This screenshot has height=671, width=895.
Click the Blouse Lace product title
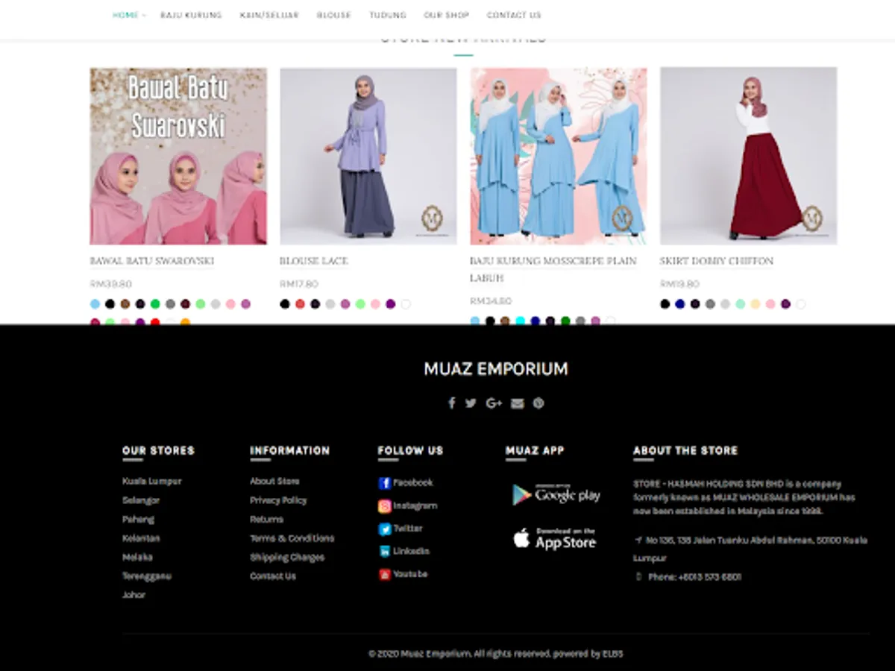[314, 261]
